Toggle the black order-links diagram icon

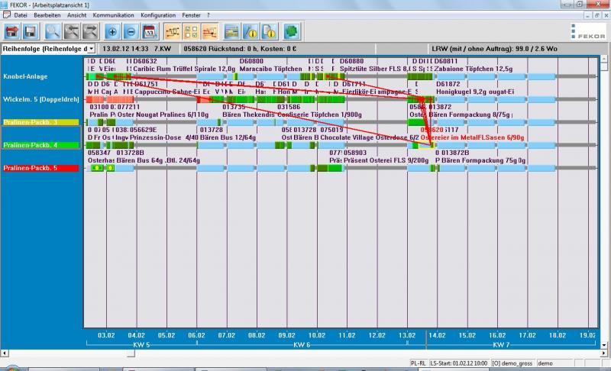click(x=173, y=31)
